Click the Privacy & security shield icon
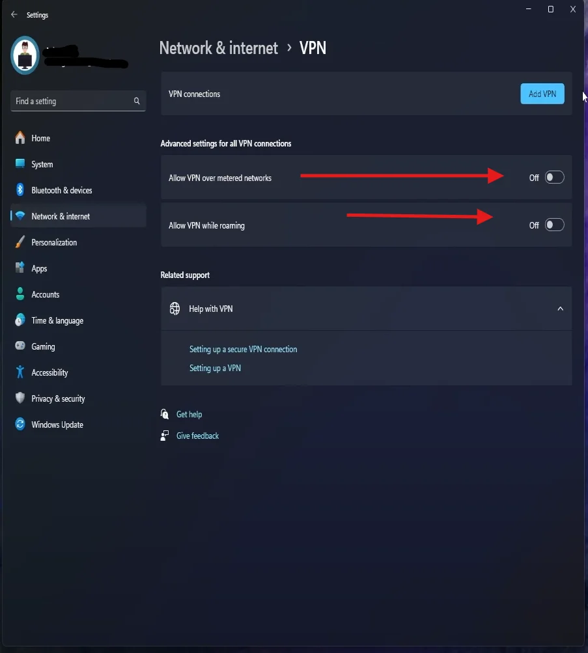This screenshot has width=588, height=653. (x=20, y=398)
